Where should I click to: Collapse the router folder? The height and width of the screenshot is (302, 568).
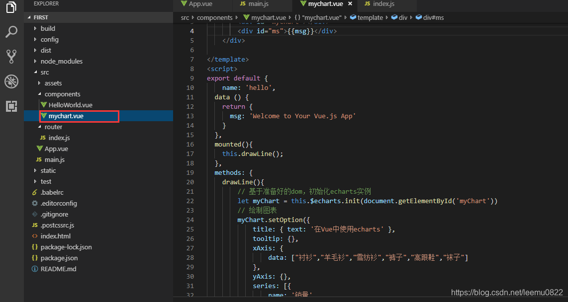pyautogui.click(x=39, y=127)
